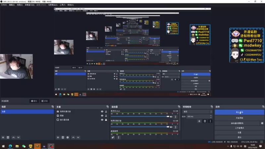This screenshot has width=265, height=149.
Task: Open the 视图(V) menu
Action: [20, 5]
